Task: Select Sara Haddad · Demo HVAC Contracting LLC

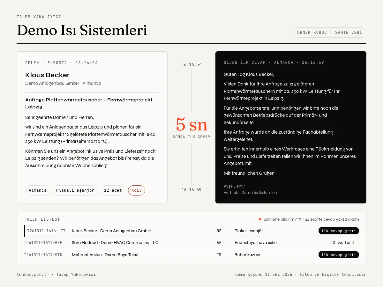Action: click(115, 243)
